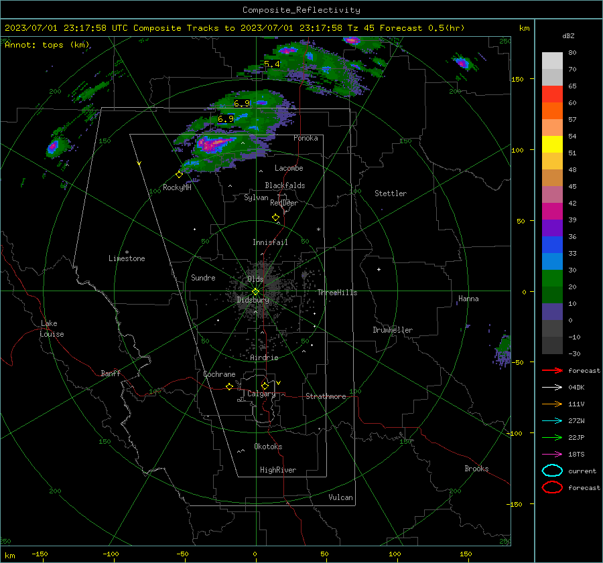Click the Limestone label on map
Viewport: 603px width, 563px height.
[127, 258]
